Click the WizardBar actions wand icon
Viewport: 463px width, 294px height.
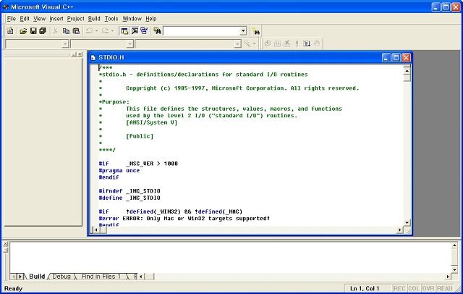(x=247, y=43)
